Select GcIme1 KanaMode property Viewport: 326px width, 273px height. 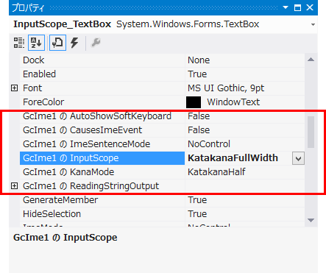[x=68, y=172]
